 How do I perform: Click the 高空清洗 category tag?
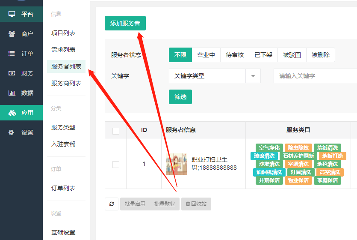point(330,172)
